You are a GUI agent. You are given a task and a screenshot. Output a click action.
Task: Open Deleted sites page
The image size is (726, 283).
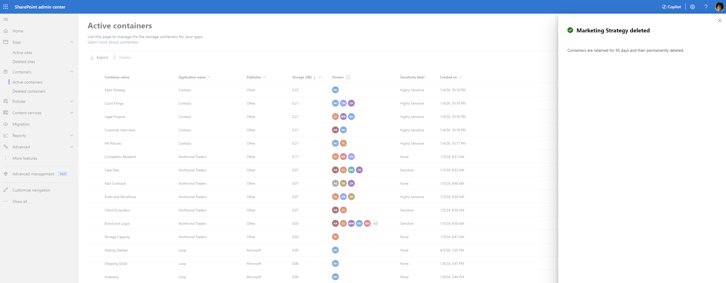[24, 62]
